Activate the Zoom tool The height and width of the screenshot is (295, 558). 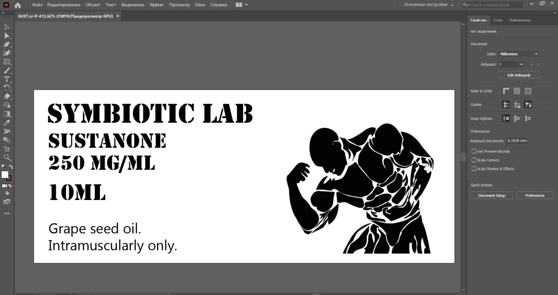(x=7, y=157)
